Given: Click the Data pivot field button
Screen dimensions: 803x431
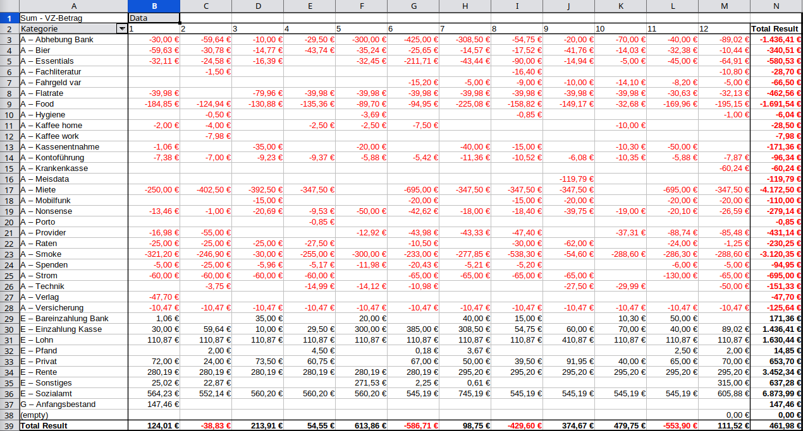Looking at the screenshot, I should click(154, 18).
